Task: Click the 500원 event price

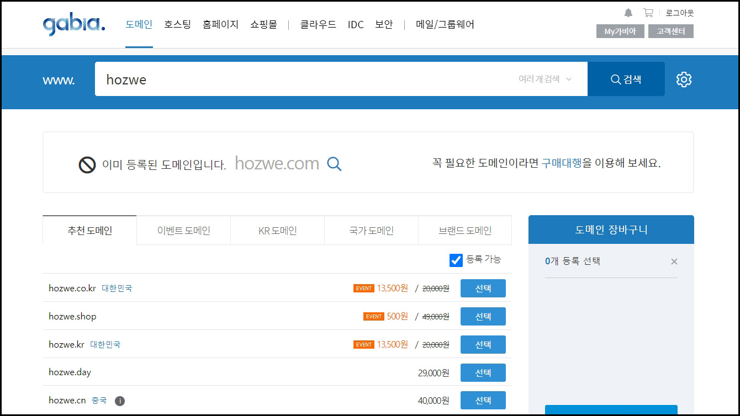Action: pos(398,316)
